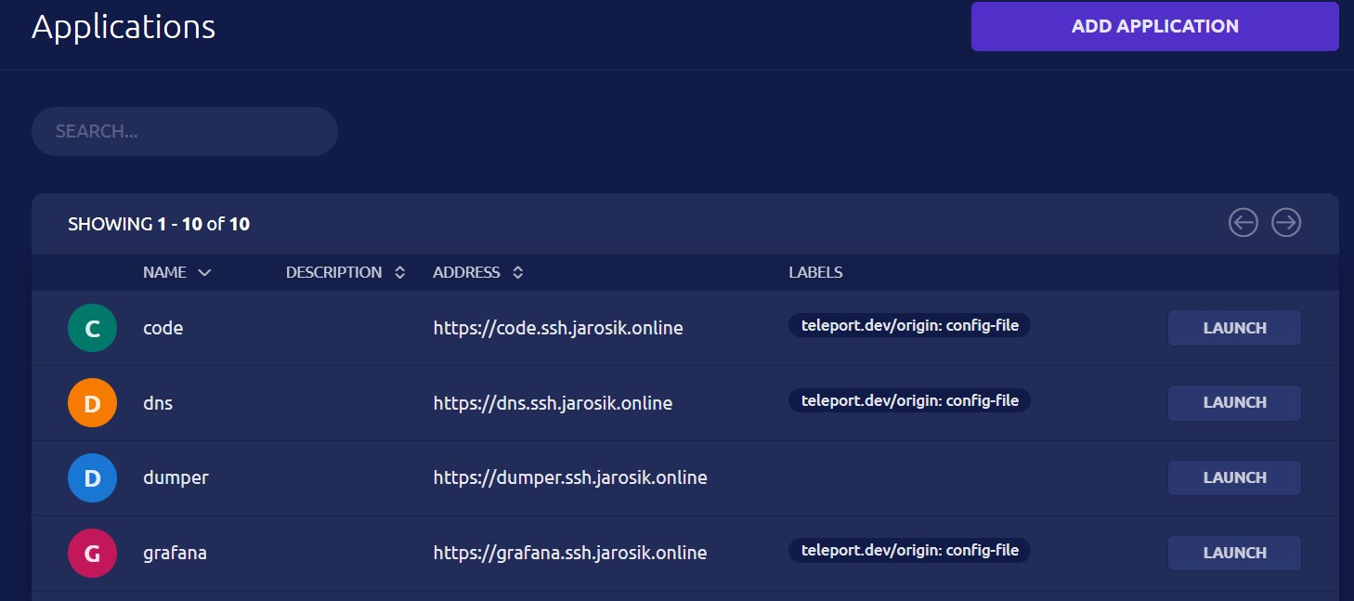Launch the grafana application
The width and height of the screenshot is (1354, 601).
(1234, 552)
